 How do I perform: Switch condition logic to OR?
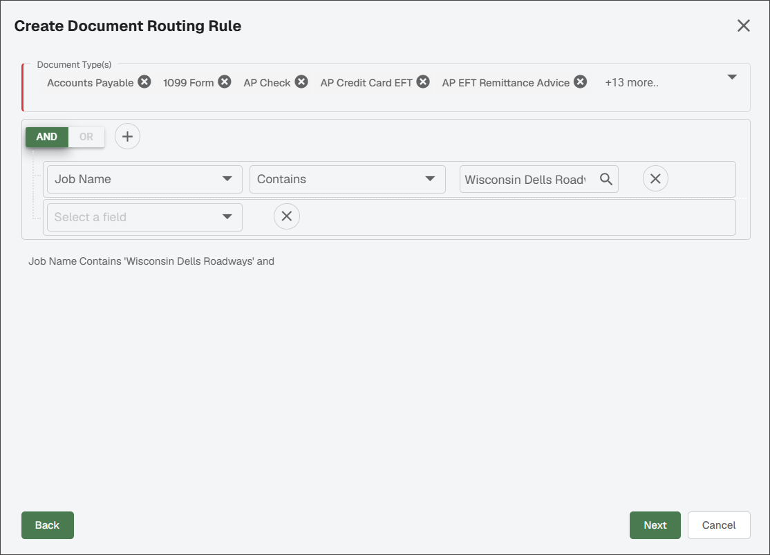coord(86,137)
